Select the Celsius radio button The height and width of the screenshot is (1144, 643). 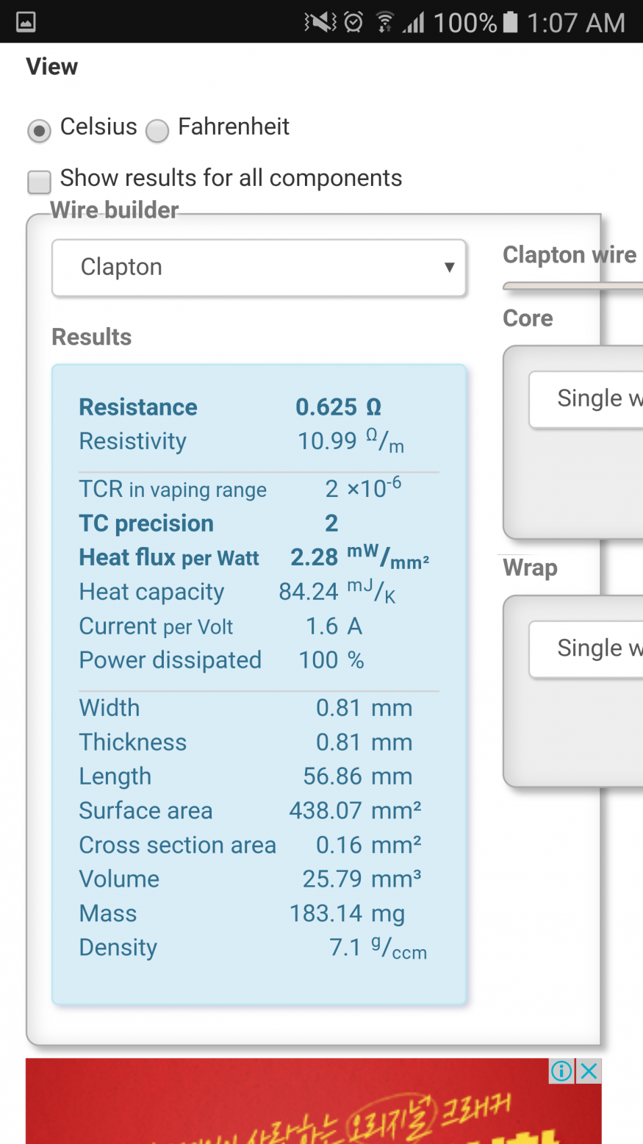[39, 131]
